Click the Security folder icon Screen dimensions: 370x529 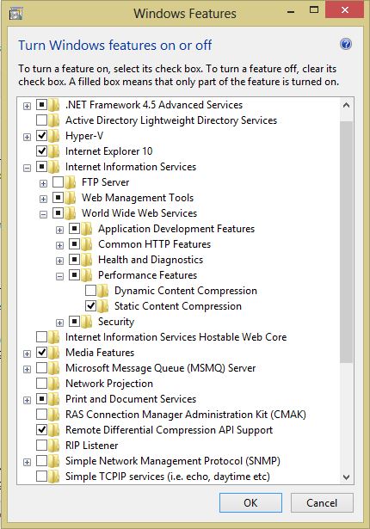[87, 322]
